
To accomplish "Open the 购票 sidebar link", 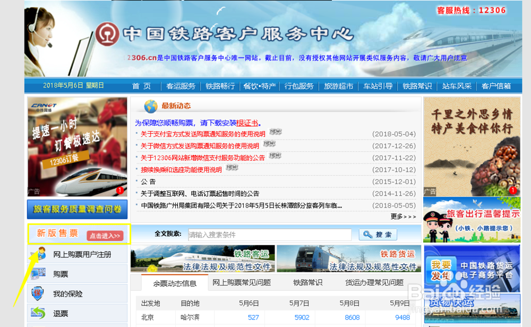I will pos(61,274).
